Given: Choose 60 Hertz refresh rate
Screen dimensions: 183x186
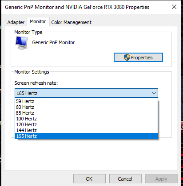Looking at the screenshot, I should tap(86, 107).
